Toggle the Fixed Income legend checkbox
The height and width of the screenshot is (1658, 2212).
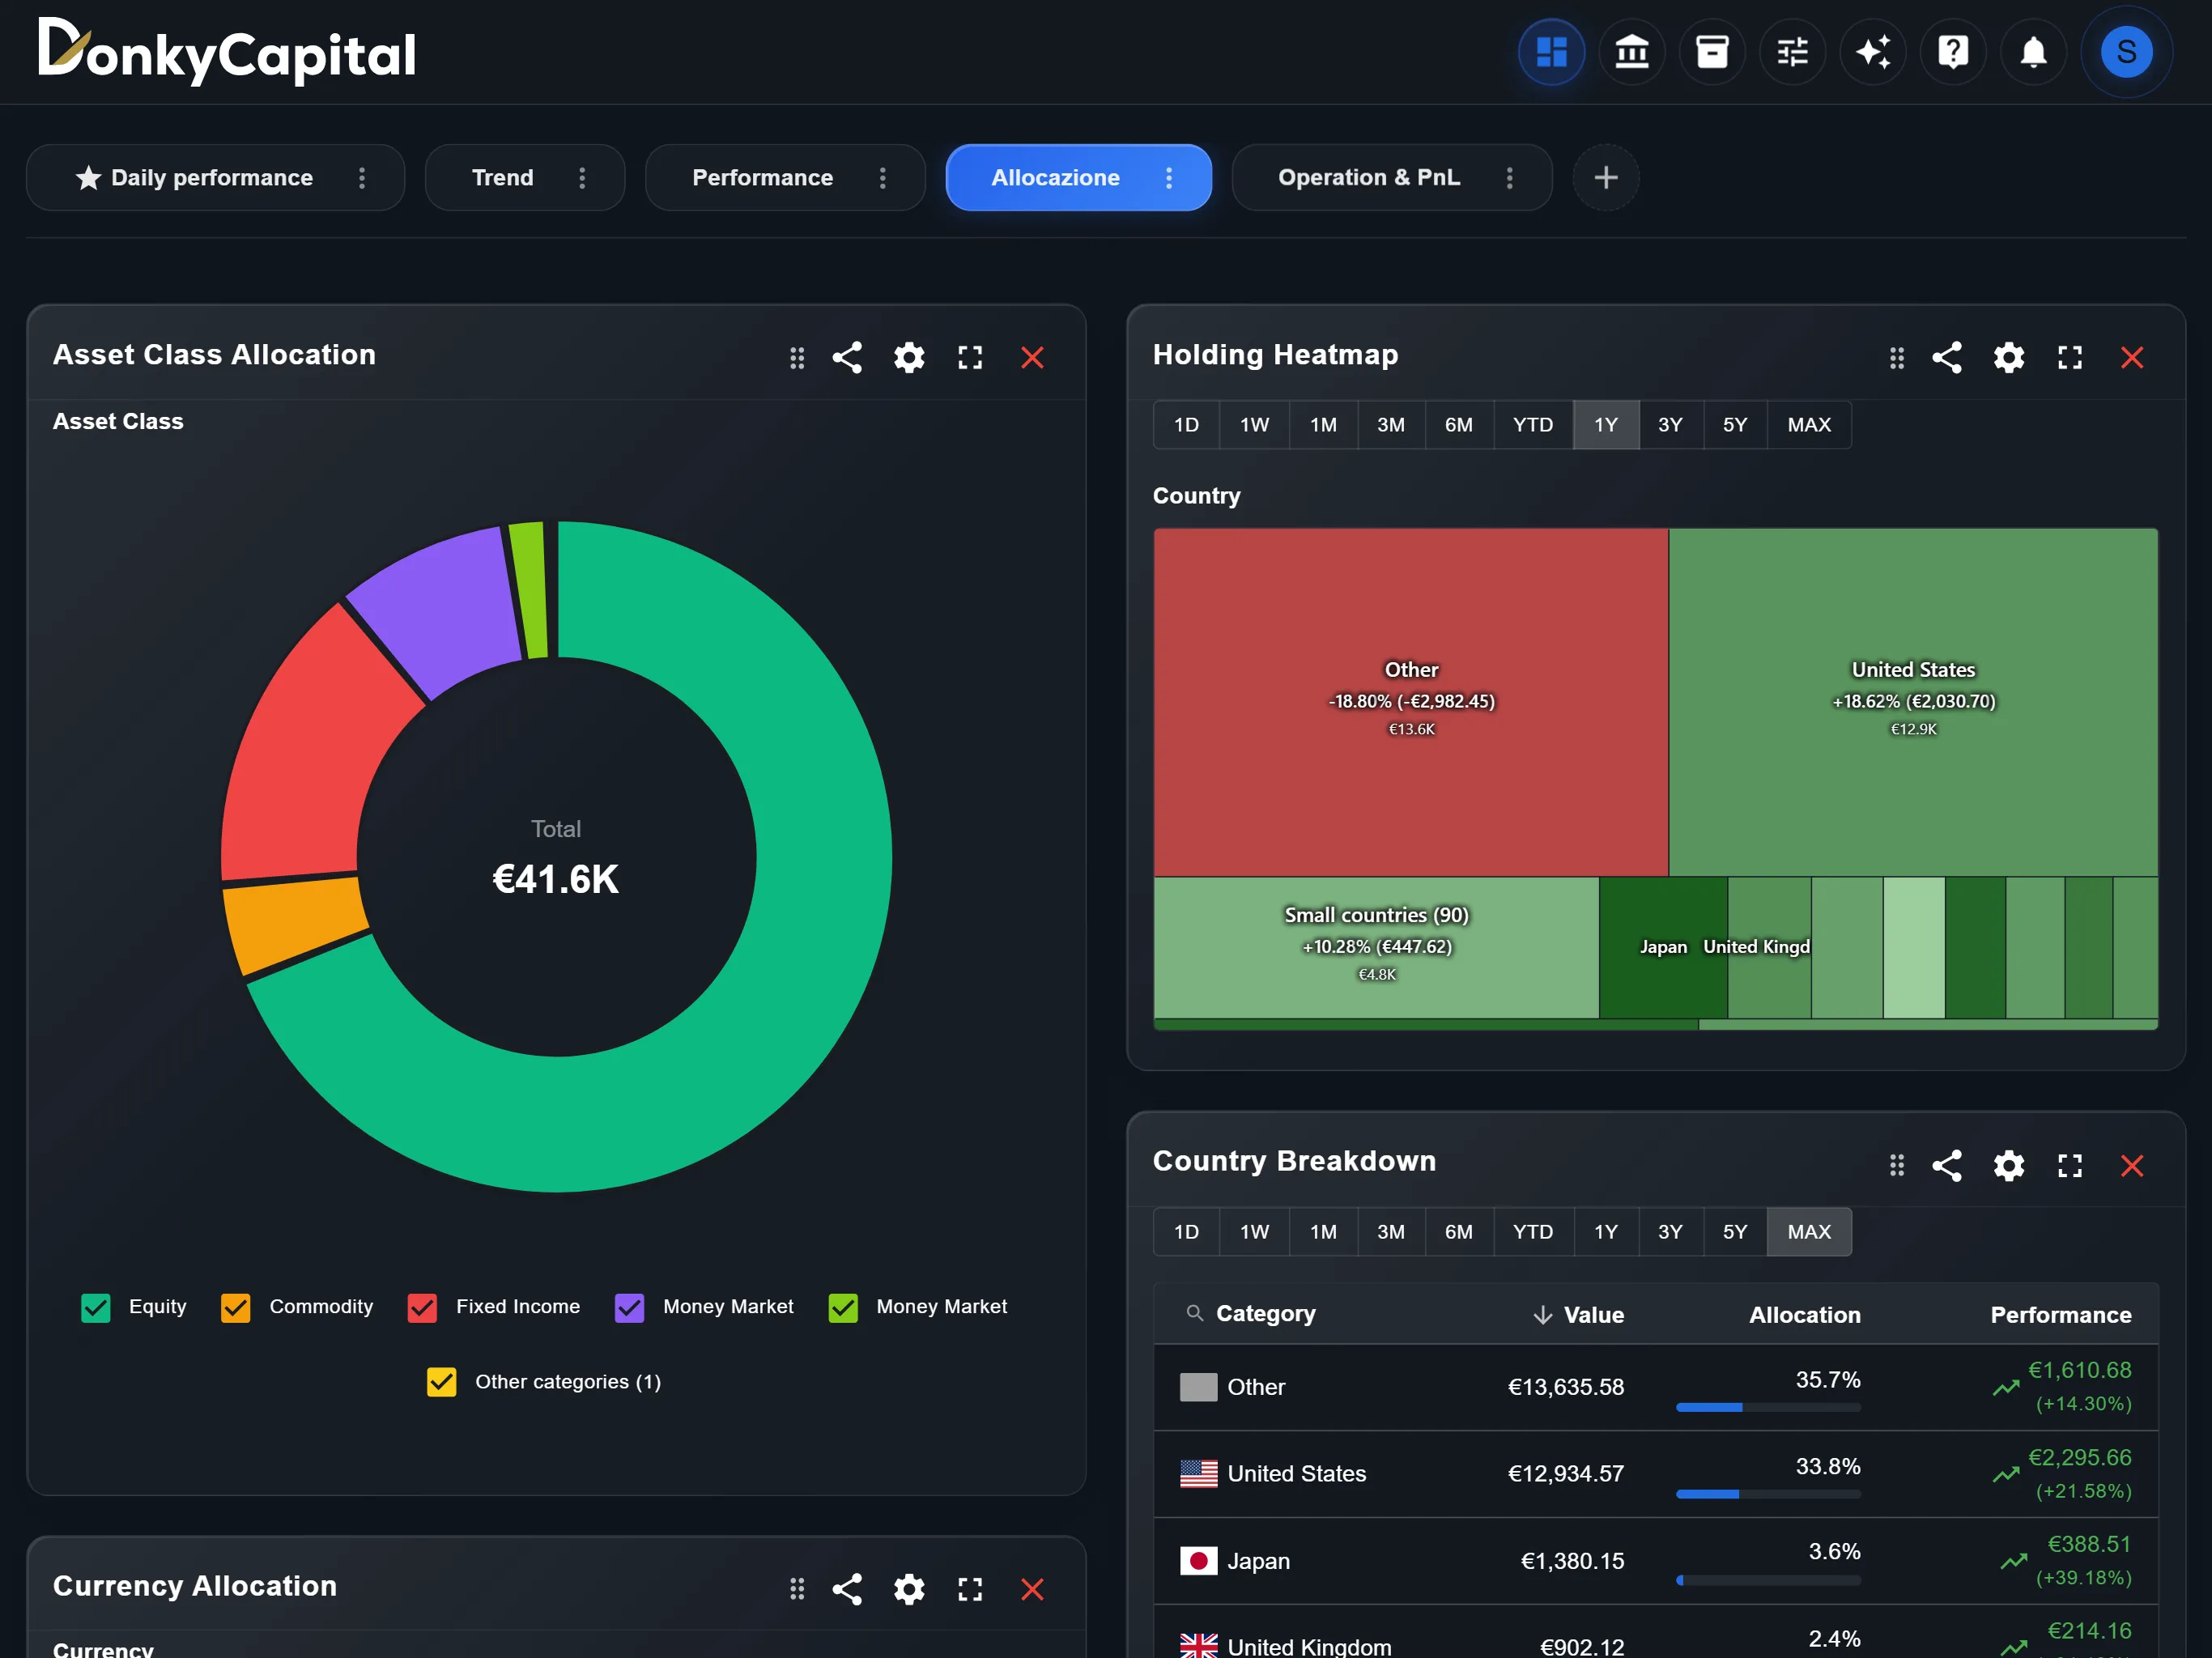coord(422,1307)
